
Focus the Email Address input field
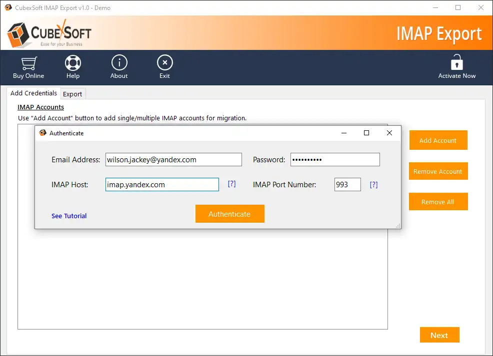click(173, 160)
